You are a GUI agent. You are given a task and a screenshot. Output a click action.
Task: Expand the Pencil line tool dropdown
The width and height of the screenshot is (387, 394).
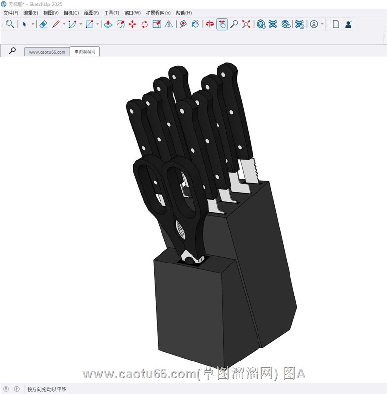tap(64, 24)
